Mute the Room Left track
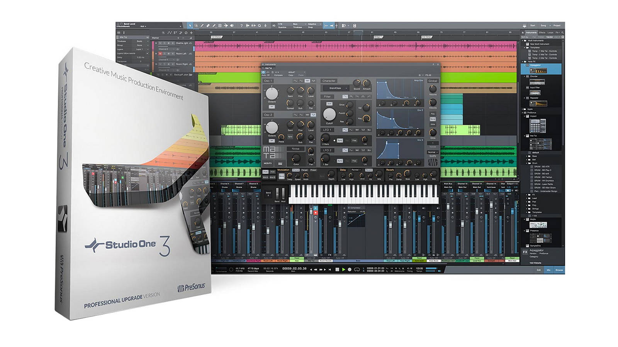This screenshot has height=347, width=618. (160, 54)
